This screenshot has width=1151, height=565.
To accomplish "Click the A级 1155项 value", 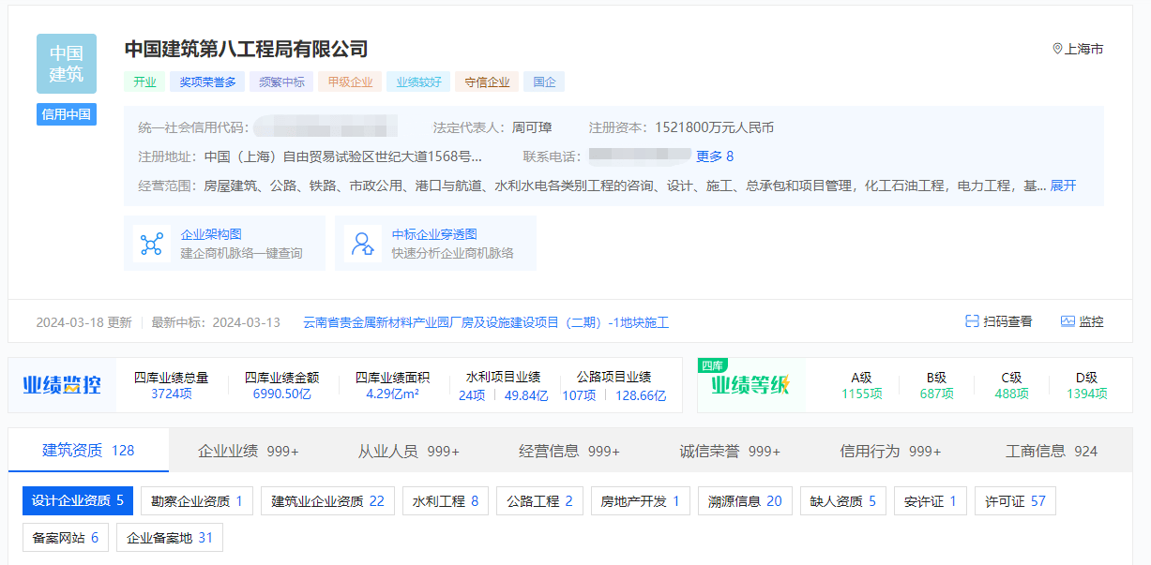I will tap(861, 394).
